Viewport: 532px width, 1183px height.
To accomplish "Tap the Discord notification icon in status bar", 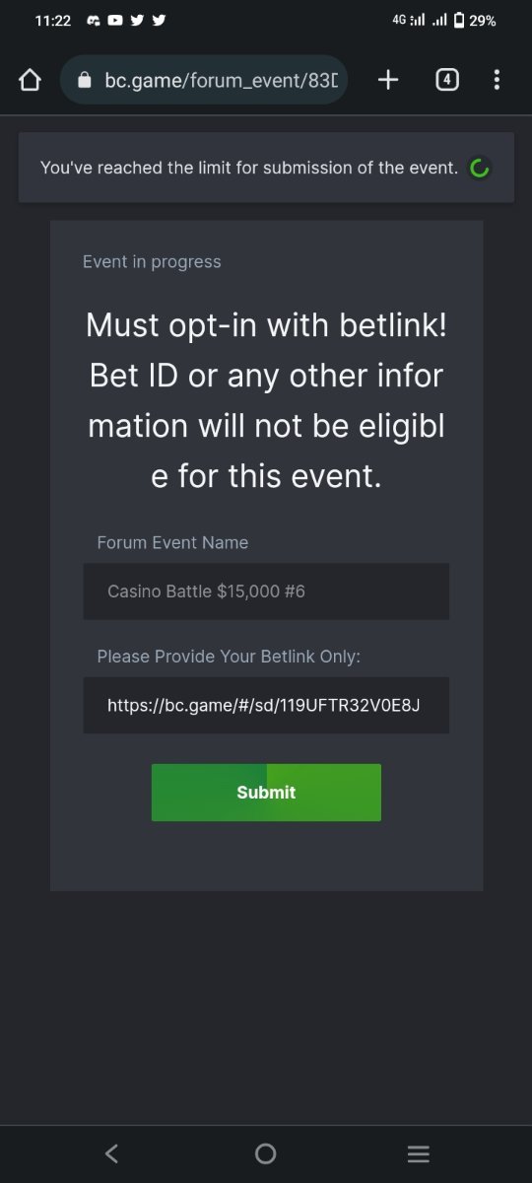I will [95, 20].
